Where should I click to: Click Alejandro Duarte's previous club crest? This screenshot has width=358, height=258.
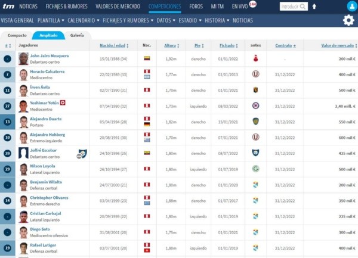(x=255, y=122)
